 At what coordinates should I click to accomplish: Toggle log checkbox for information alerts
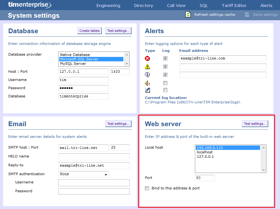coord(165,75)
